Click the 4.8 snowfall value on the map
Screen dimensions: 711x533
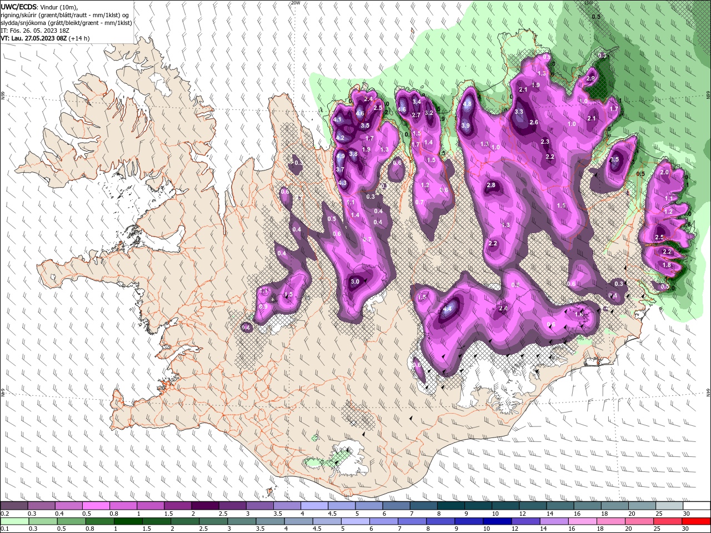click(x=467, y=104)
